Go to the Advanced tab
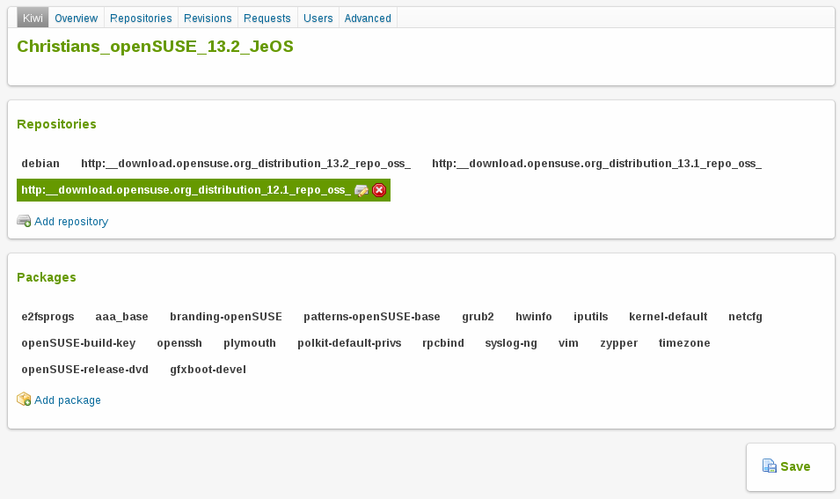 click(x=368, y=18)
